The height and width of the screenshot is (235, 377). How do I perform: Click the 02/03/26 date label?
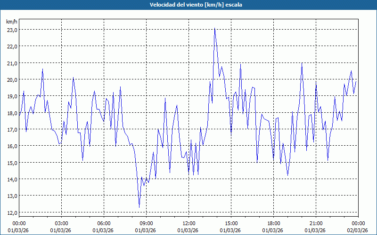(x=358, y=230)
